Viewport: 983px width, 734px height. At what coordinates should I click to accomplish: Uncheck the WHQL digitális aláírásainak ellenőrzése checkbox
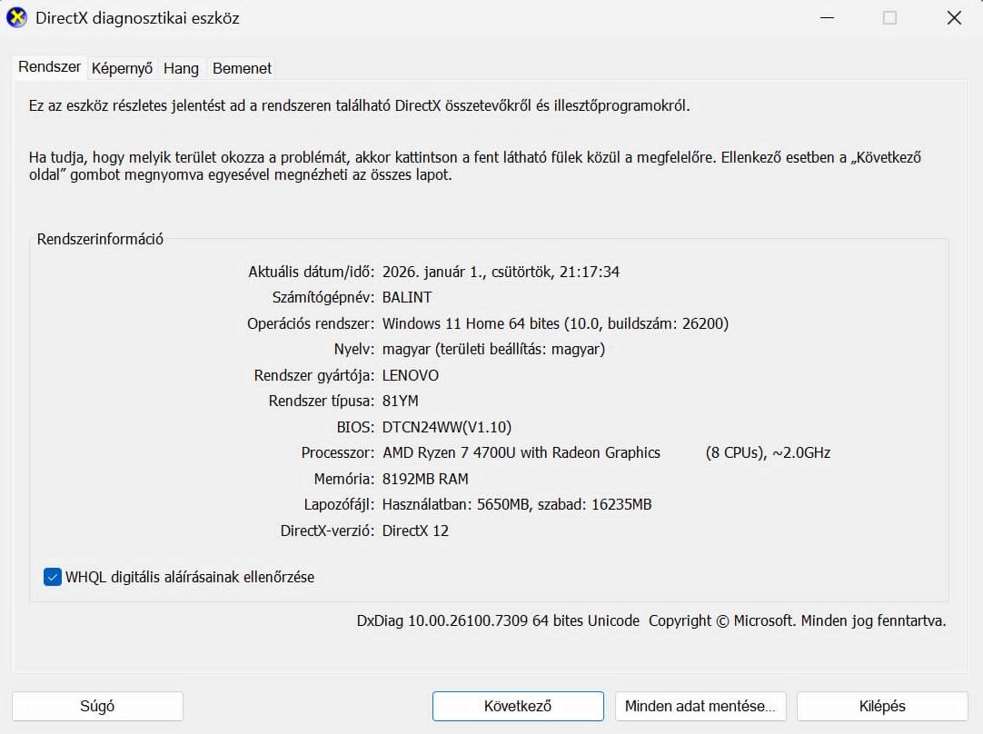pyautogui.click(x=53, y=577)
